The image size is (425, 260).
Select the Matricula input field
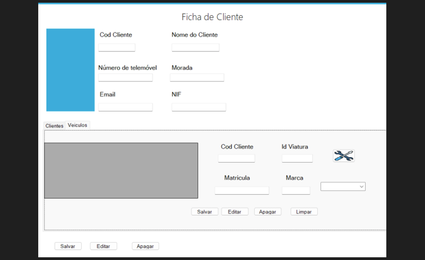pos(242,190)
